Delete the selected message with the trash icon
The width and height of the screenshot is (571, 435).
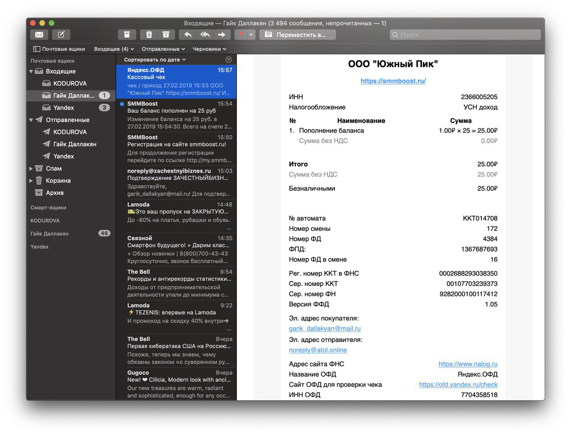click(149, 35)
